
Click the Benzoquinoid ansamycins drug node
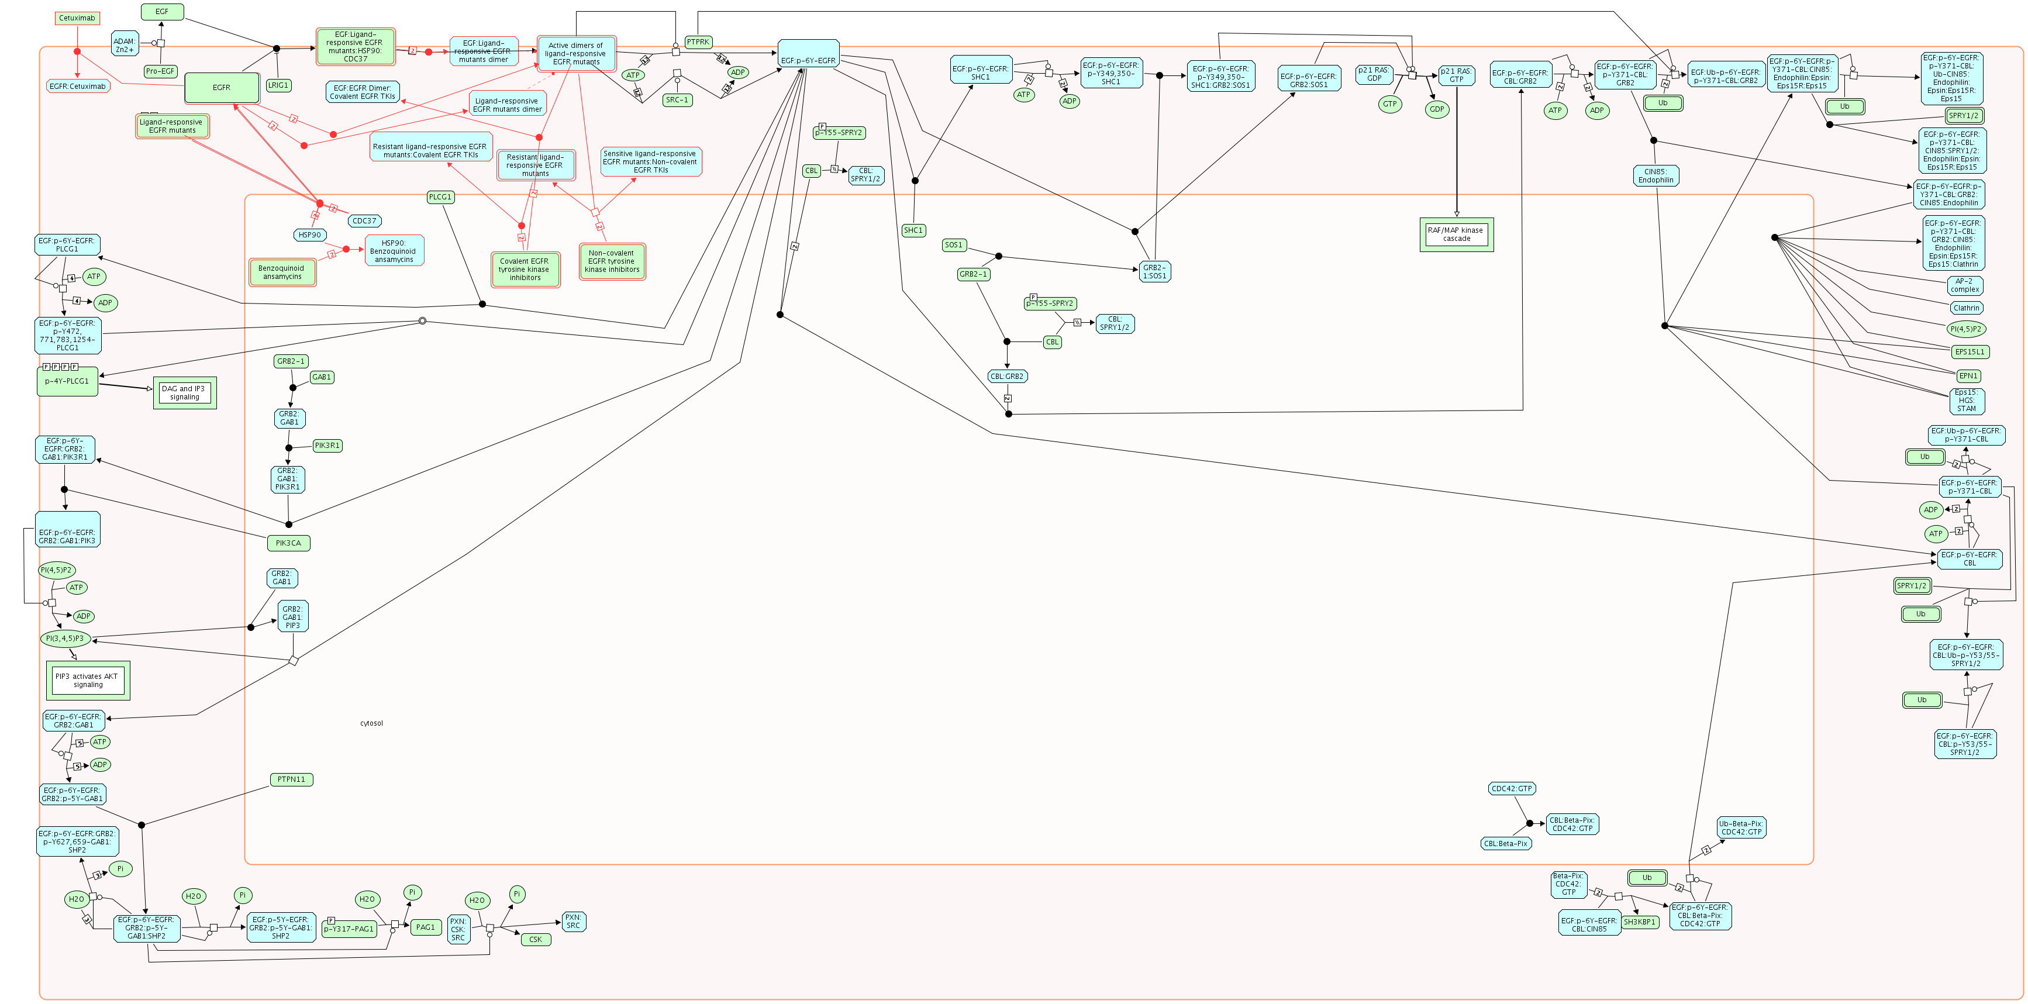[282, 272]
